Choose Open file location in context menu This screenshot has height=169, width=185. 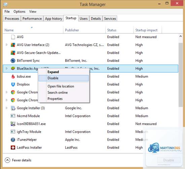tap(64, 86)
